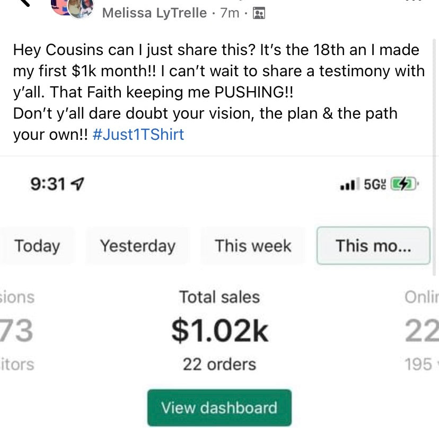This screenshot has width=439, height=428.
Task: Switch to the Today tab
Action: 37,246
